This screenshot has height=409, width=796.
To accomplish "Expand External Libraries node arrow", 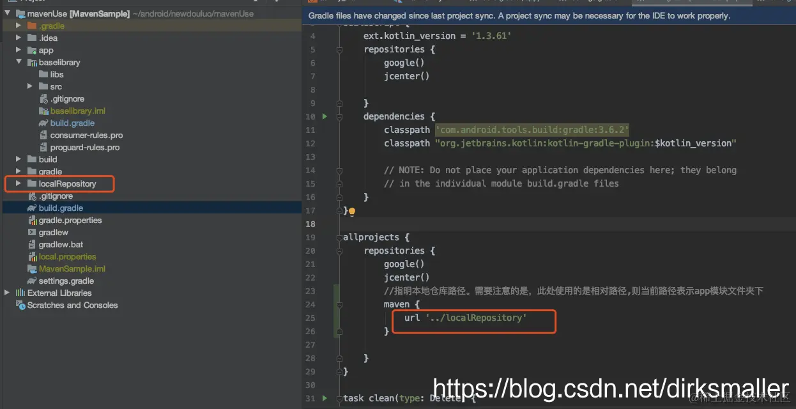I will coord(8,293).
